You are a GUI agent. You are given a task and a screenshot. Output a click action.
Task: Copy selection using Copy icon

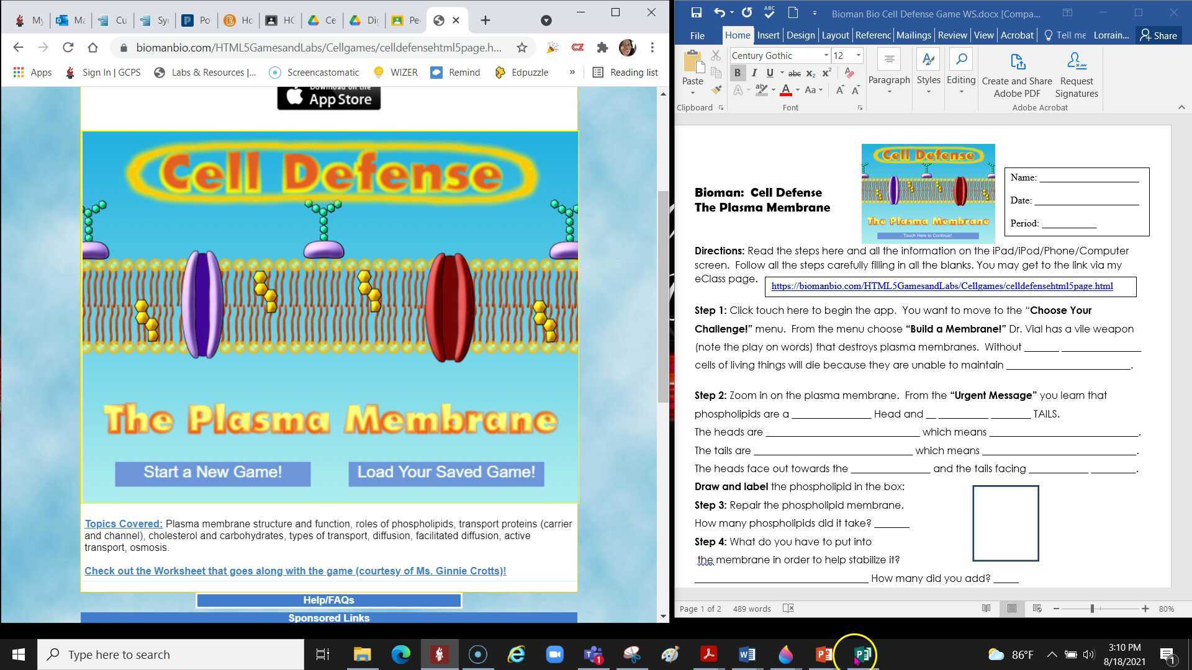pos(716,73)
